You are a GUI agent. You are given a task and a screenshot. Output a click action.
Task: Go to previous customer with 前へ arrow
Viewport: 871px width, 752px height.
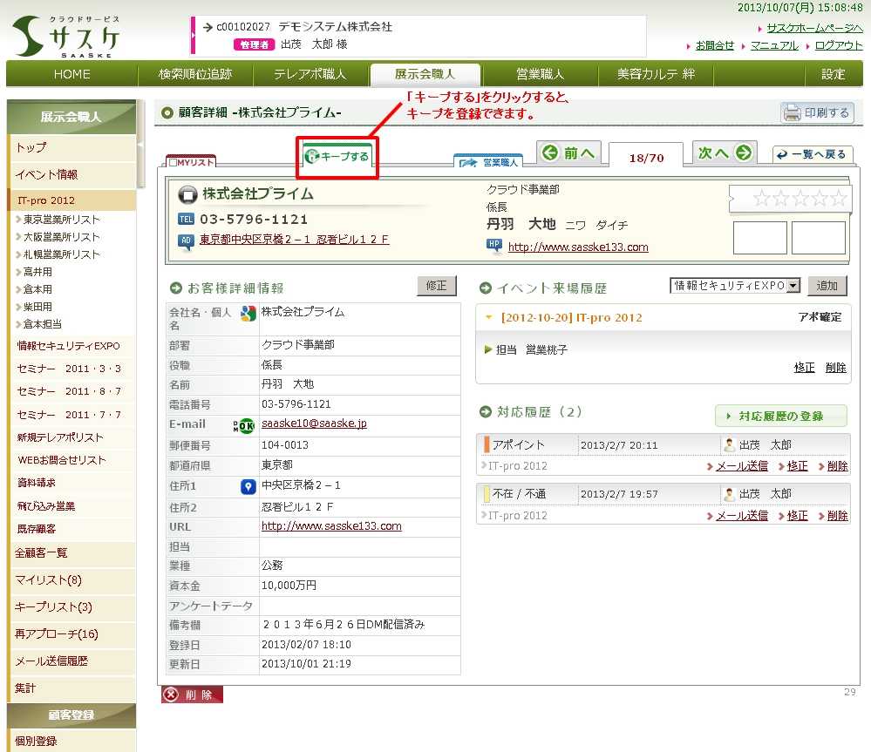tap(550, 153)
